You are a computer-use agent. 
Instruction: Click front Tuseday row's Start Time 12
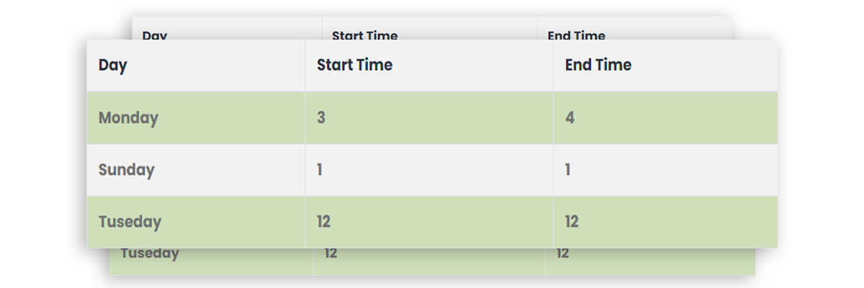click(323, 222)
